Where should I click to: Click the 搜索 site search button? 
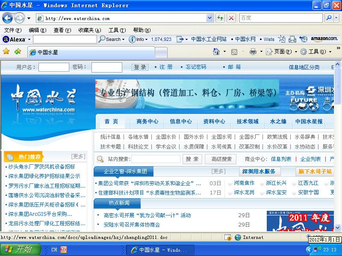pos(192,159)
